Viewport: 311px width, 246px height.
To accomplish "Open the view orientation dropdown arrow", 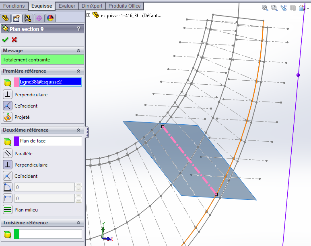I will click(308, 8).
